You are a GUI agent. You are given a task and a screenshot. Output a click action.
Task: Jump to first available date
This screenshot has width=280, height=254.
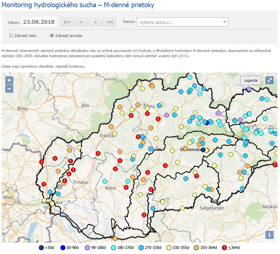(x=67, y=22)
